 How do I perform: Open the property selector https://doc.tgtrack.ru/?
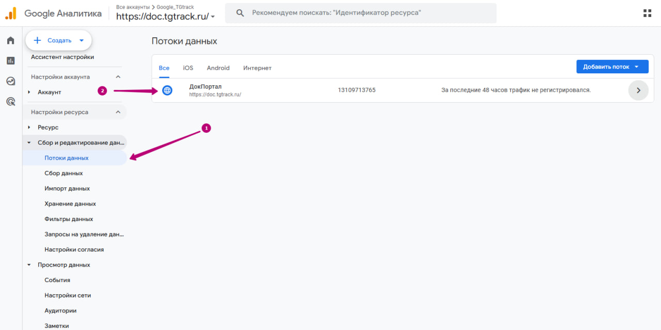coord(165,17)
